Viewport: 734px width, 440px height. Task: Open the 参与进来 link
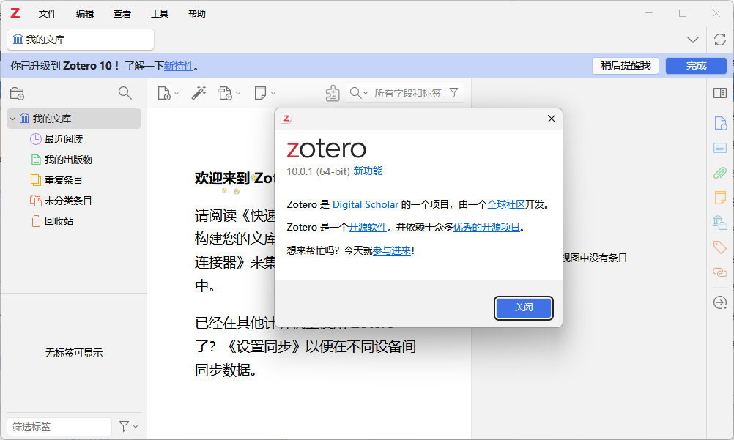(x=392, y=250)
